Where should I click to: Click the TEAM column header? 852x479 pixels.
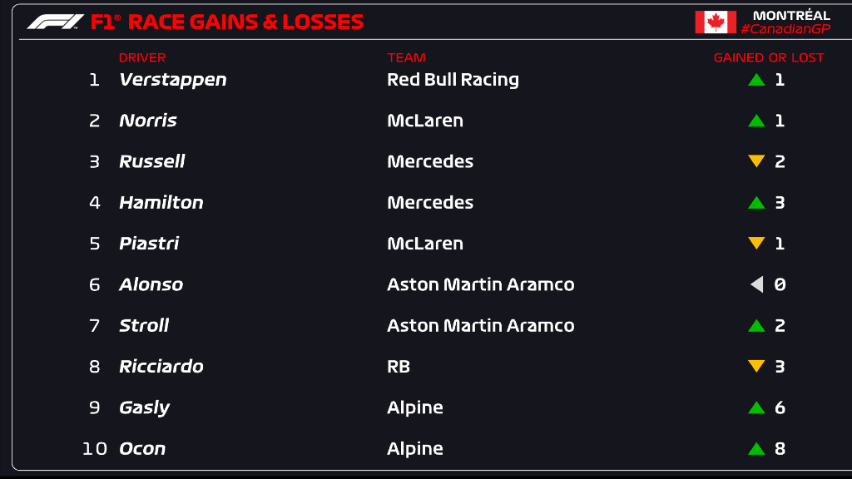pos(406,57)
